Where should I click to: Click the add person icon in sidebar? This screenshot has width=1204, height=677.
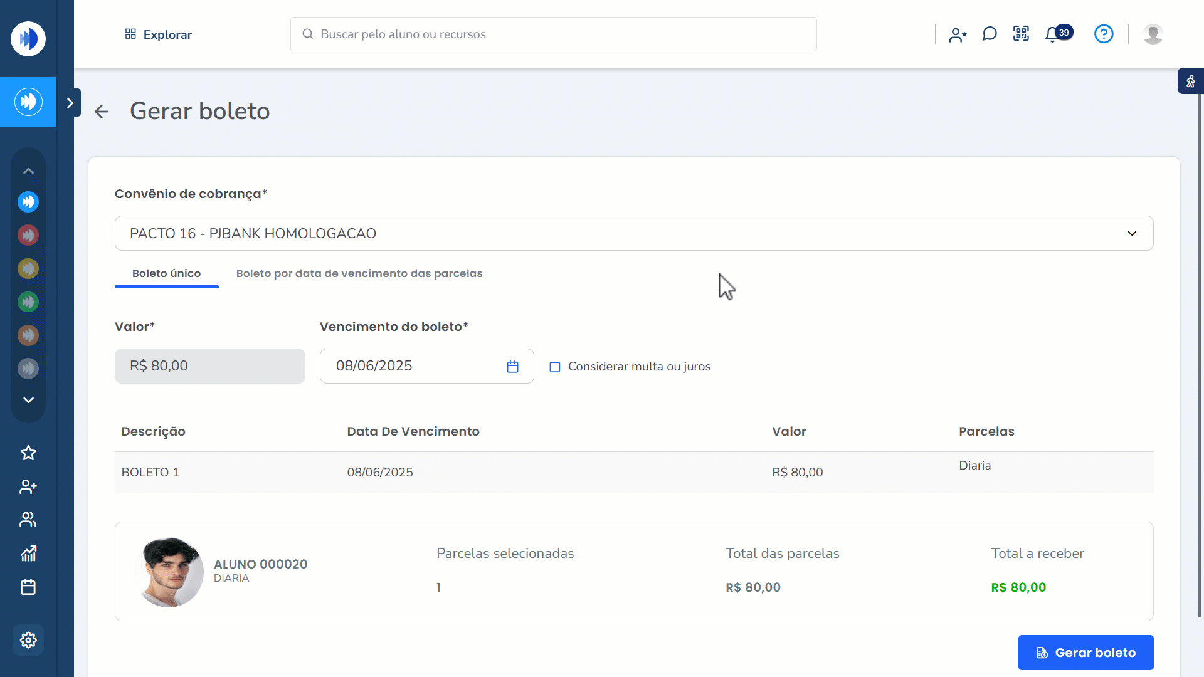28,486
